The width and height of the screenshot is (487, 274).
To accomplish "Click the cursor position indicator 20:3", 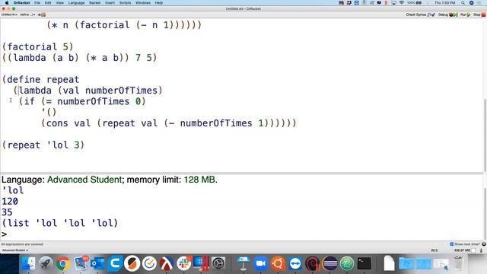I will pos(434,250).
